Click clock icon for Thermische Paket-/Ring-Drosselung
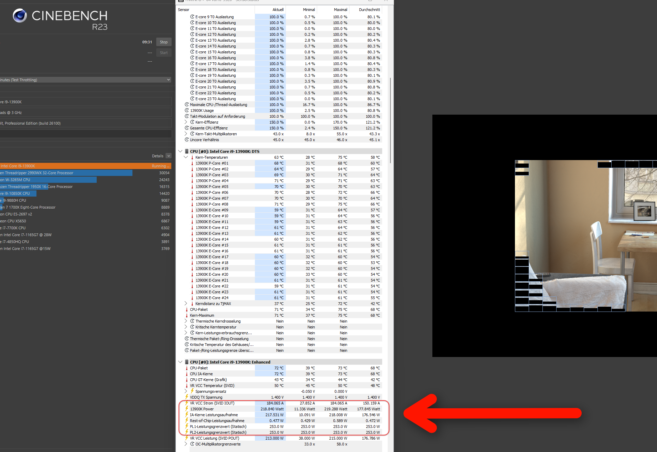657x452 pixels. (187, 338)
